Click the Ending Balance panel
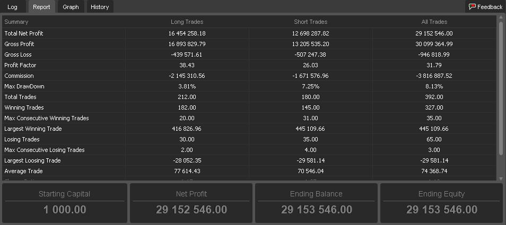The height and width of the screenshot is (225, 506). pos(316,203)
